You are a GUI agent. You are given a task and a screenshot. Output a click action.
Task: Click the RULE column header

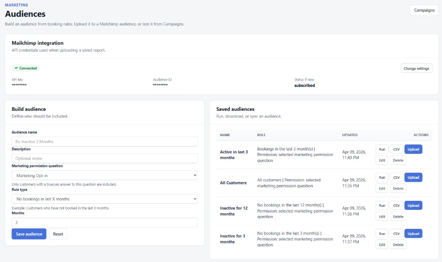click(x=261, y=135)
